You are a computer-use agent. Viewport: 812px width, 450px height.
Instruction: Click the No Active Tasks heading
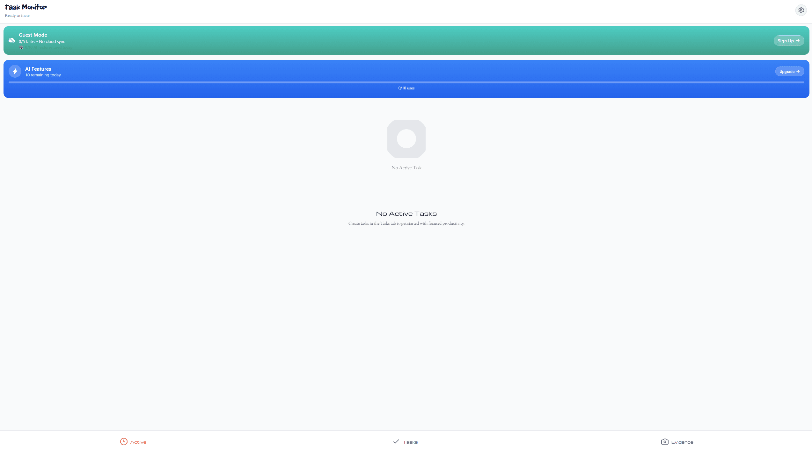pos(406,214)
